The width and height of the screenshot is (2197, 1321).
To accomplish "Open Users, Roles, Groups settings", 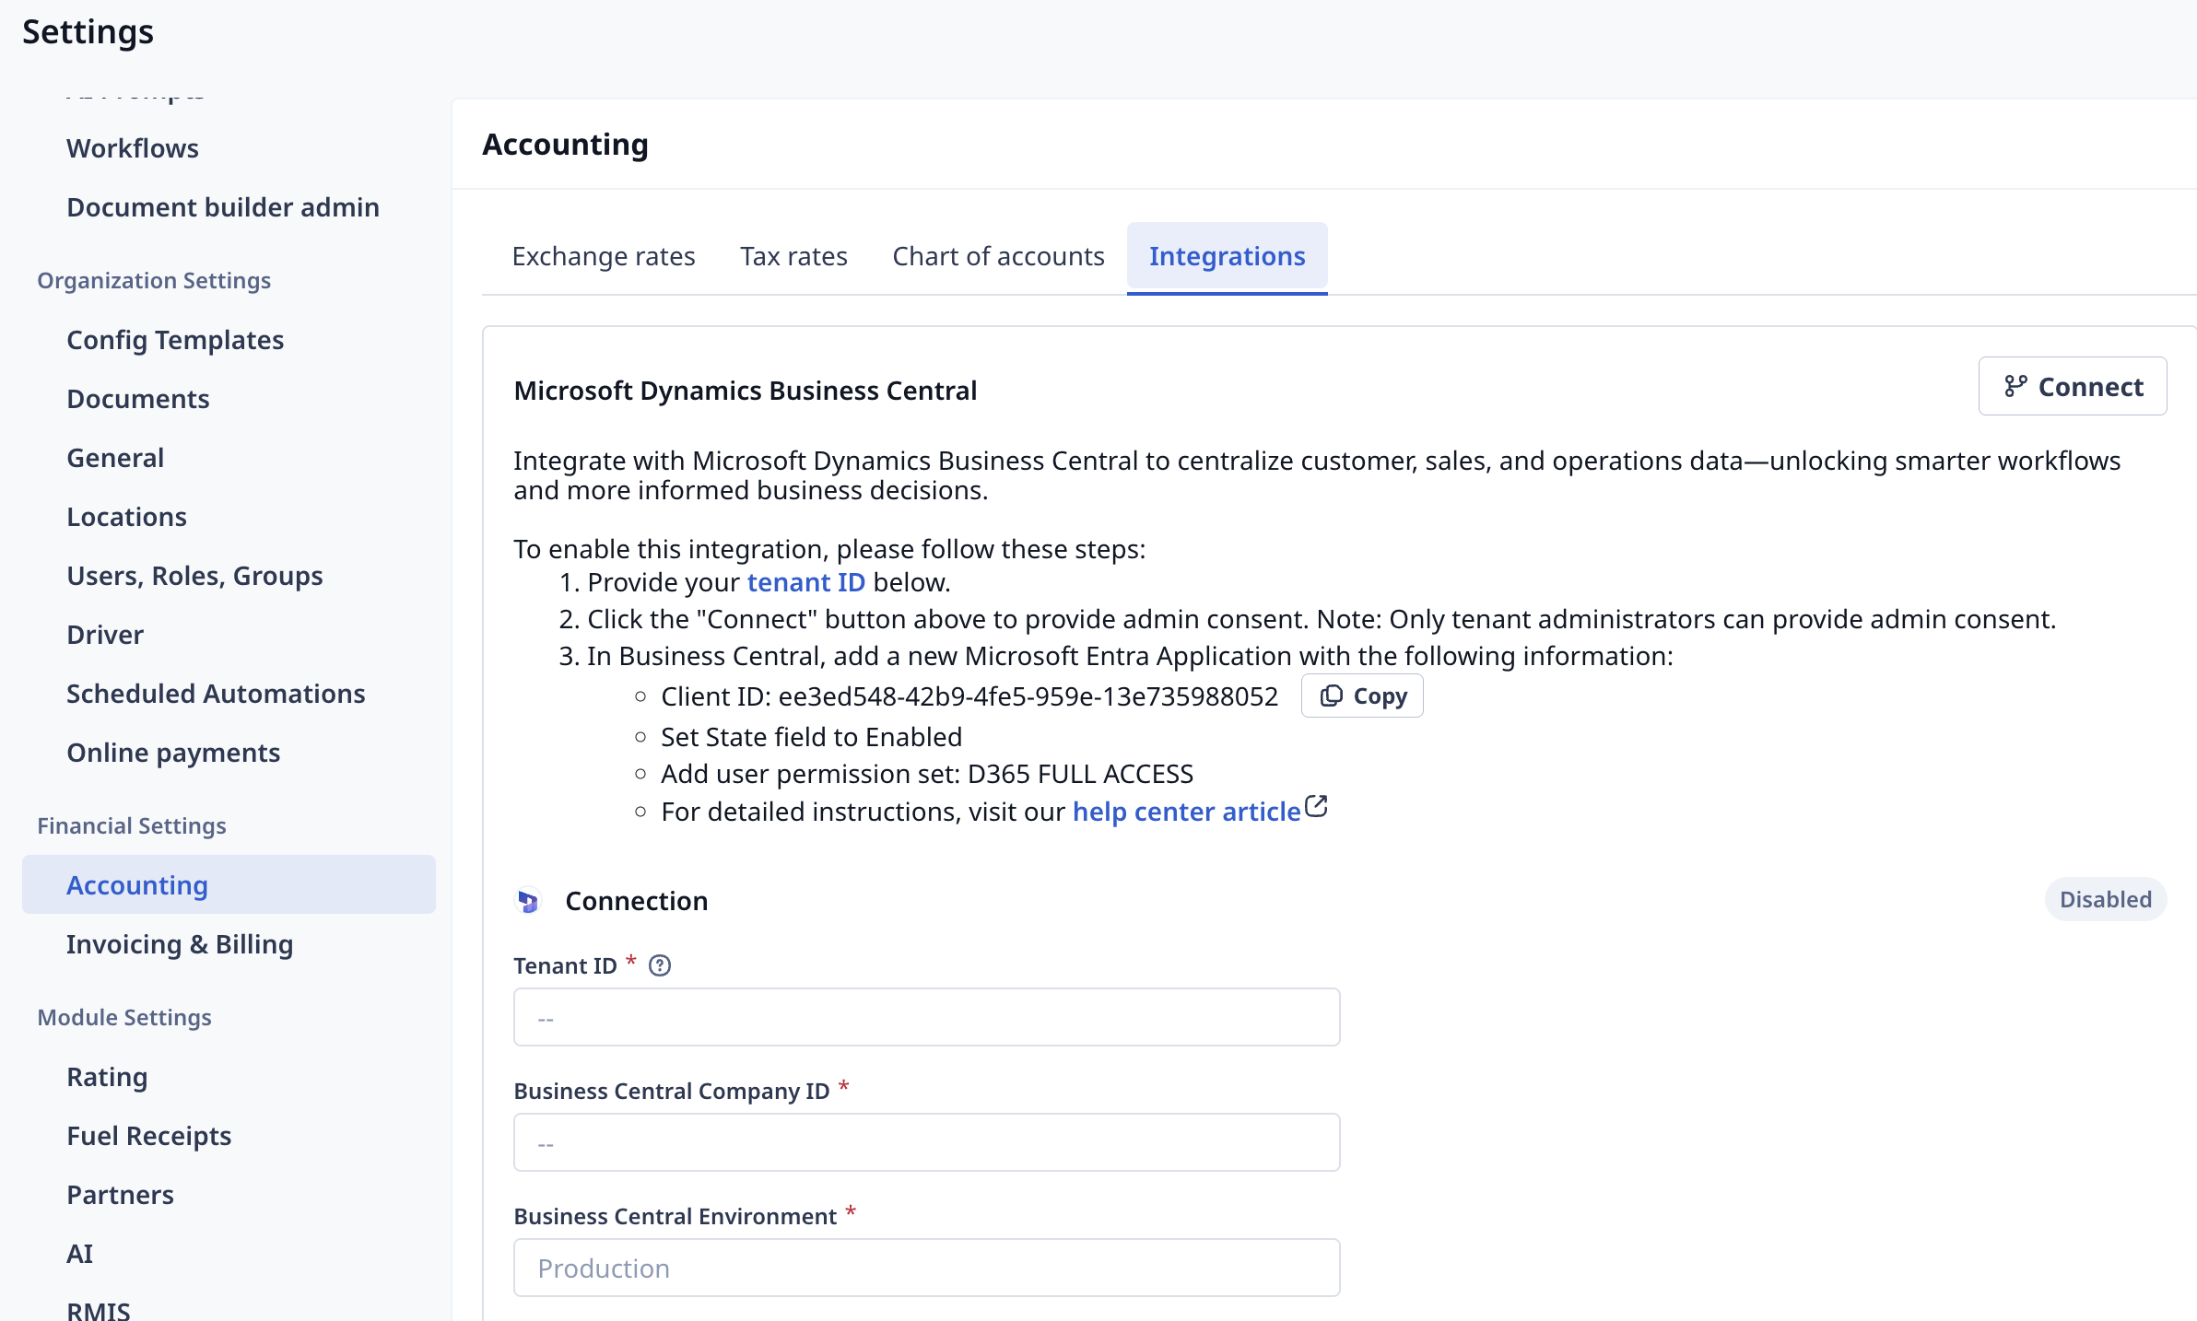I will point(194,576).
